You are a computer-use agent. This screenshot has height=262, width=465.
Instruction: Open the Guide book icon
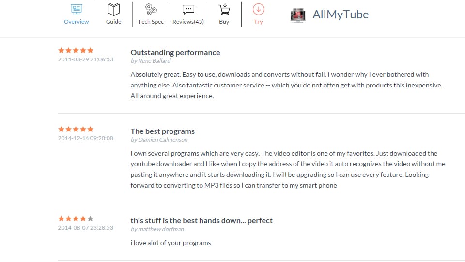click(113, 9)
